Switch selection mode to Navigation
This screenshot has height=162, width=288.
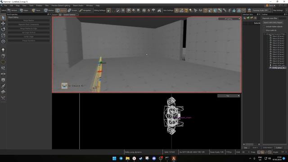click(85, 10)
